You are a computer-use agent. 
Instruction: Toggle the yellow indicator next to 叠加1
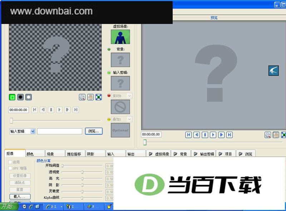pos(109,119)
